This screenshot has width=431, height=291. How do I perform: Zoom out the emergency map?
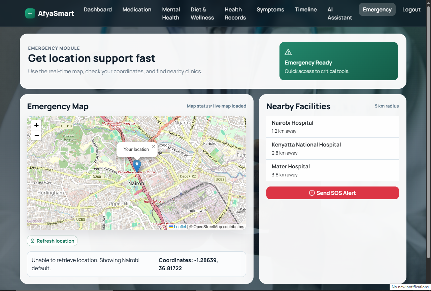pos(36,135)
